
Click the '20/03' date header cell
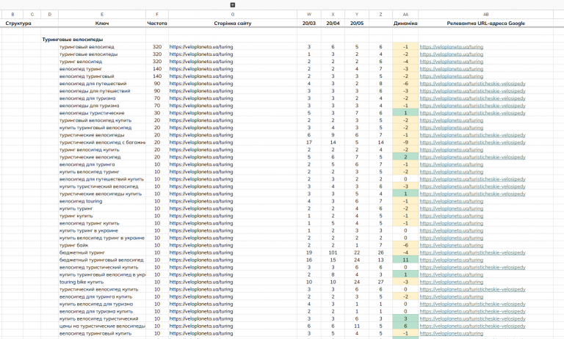coord(309,23)
